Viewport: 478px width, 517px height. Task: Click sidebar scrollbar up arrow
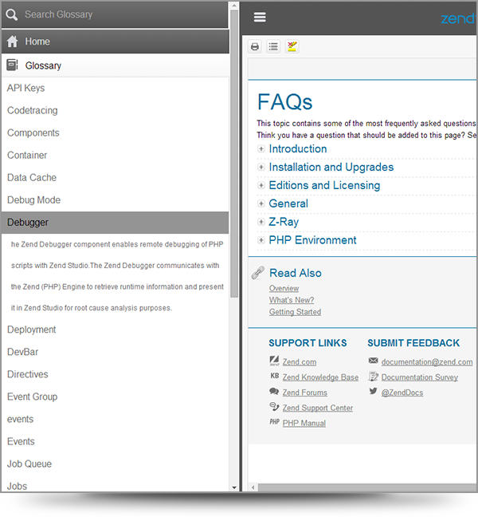(x=234, y=6)
